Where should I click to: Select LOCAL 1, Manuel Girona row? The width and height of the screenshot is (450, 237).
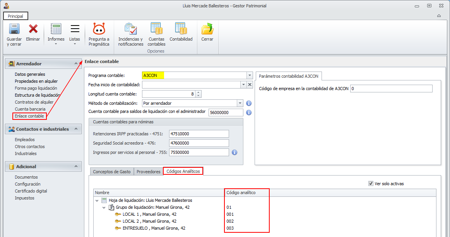point(265,214)
